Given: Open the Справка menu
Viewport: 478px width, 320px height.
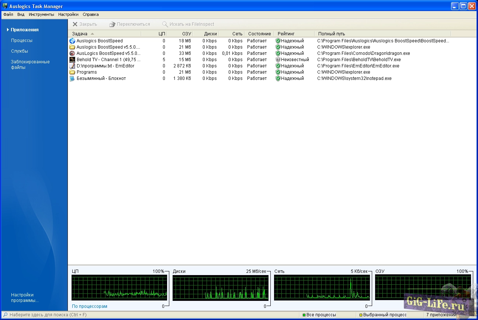Looking at the screenshot, I should (x=90, y=14).
